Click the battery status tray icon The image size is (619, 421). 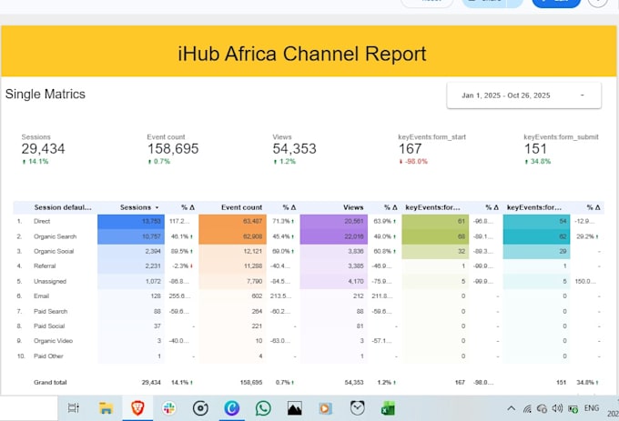pyautogui.click(x=573, y=409)
